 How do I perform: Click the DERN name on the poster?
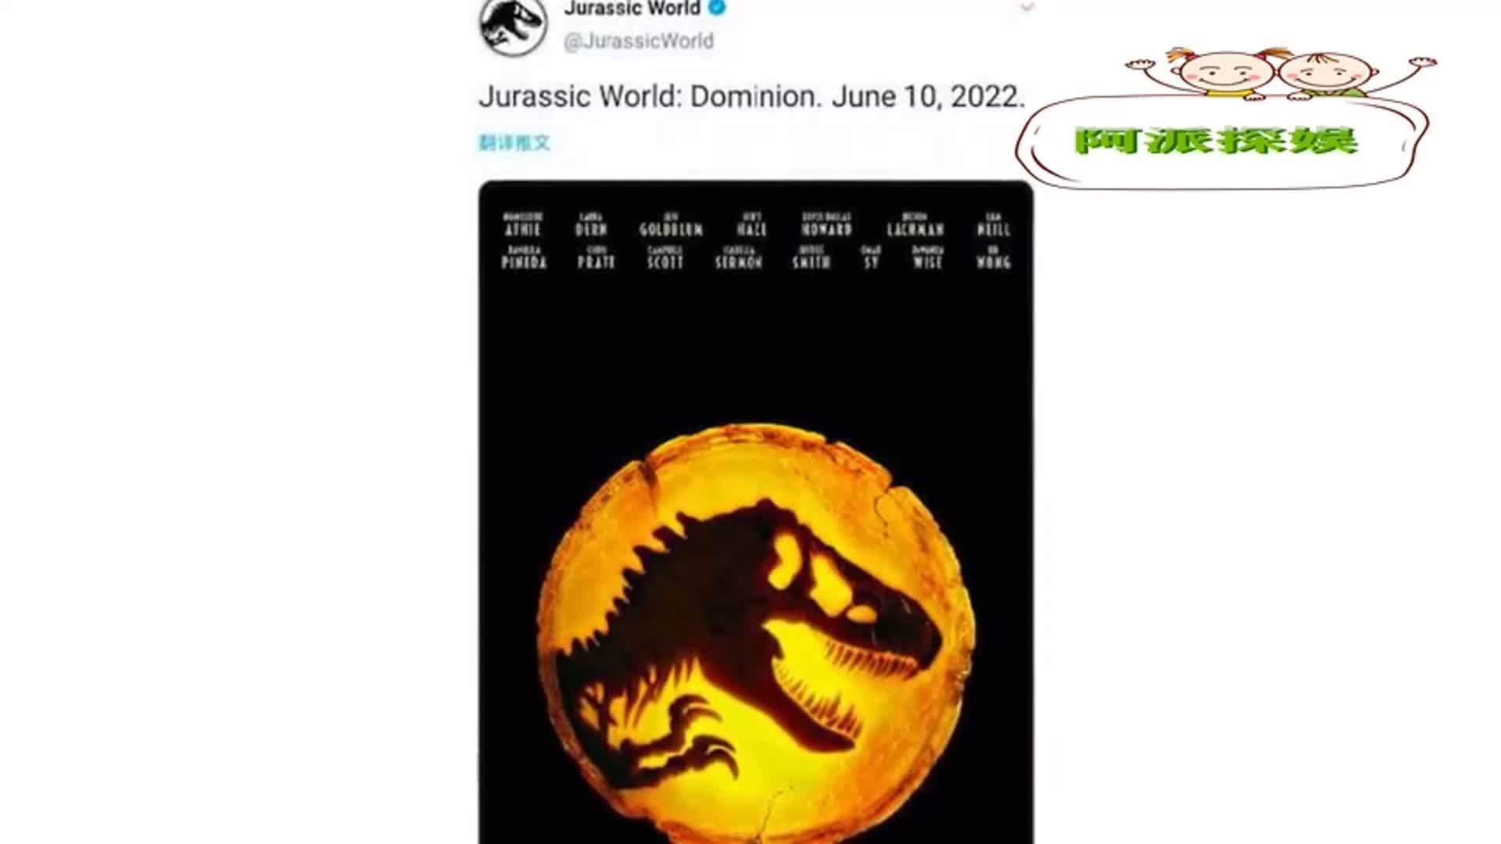click(x=591, y=229)
